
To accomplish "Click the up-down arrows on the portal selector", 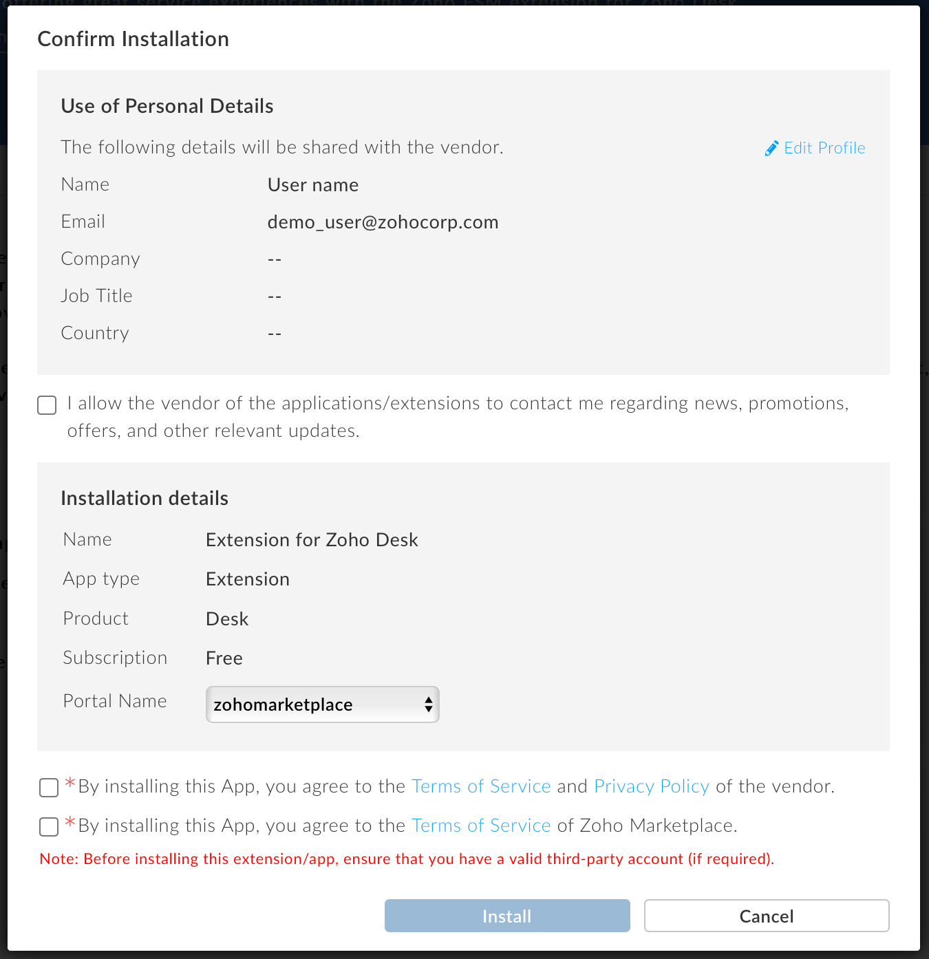I will pos(428,704).
